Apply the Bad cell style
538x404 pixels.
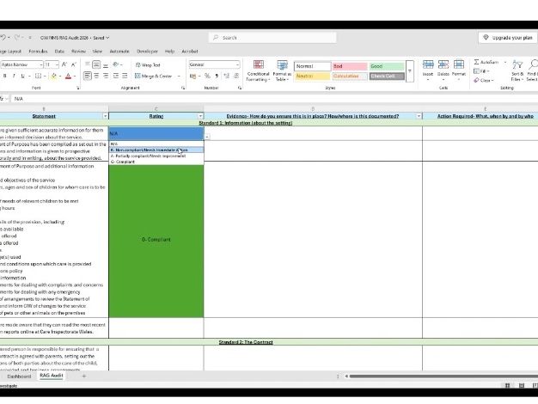pos(350,66)
